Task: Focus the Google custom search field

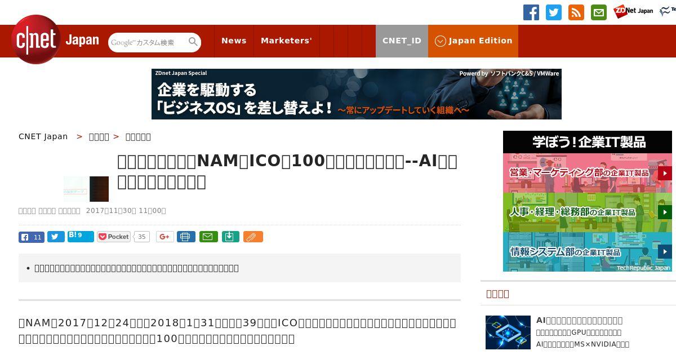Action: click(148, 42)
